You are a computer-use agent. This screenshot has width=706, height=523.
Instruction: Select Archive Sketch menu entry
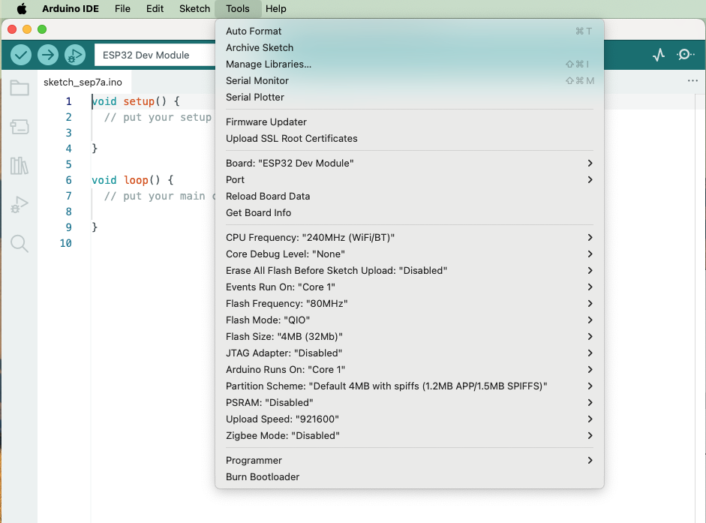pyautogui.click(x=410, y=48)
